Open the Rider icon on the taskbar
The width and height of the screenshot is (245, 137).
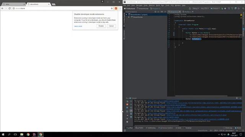click(34, 134)
